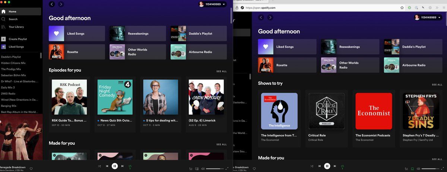Go to previous track in browser player
This screenshot has height=172, width=447.
tap(319, 166)
